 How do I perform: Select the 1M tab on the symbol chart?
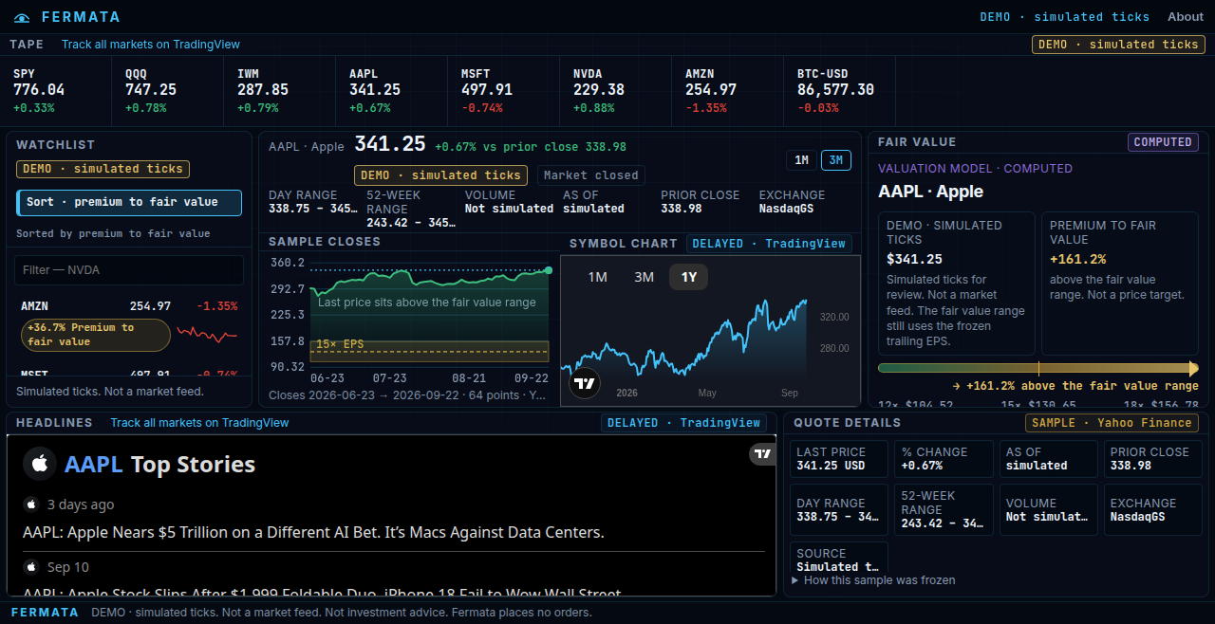pyautogui.click(x=597, y=277)
